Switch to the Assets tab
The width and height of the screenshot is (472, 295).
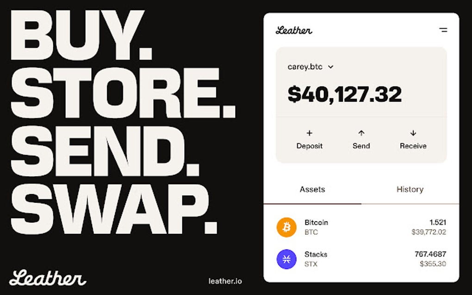[312, 190]
